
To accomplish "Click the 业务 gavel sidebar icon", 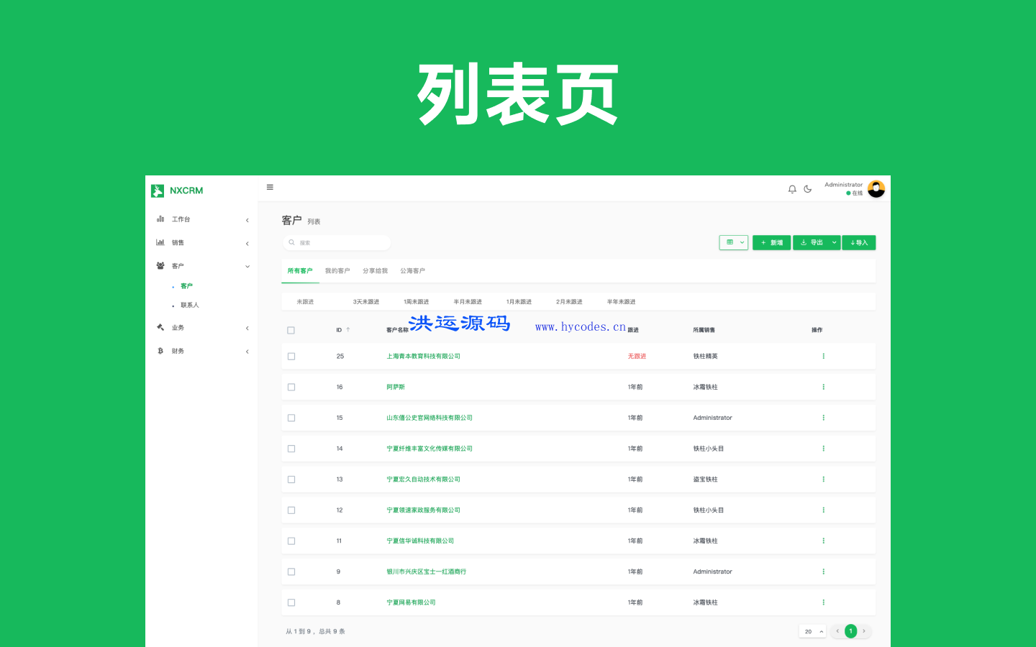I will point(160,327).
